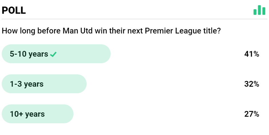Viewport: 269px width, 135px height.
Task: Click the tallest bar in the chart icon
Action: (x=259, y=10)
